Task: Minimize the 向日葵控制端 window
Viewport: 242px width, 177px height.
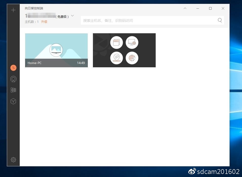Action: (198, 8)
